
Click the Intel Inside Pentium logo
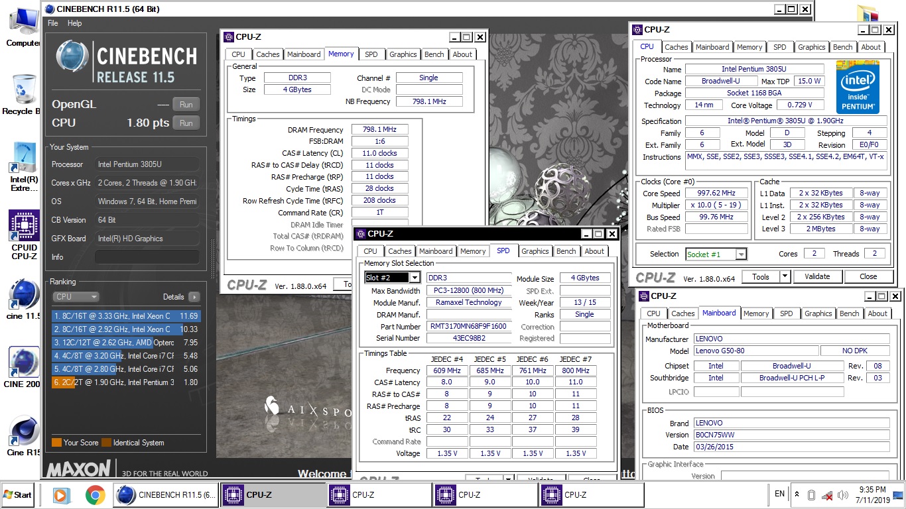click(x=858, y=87)
